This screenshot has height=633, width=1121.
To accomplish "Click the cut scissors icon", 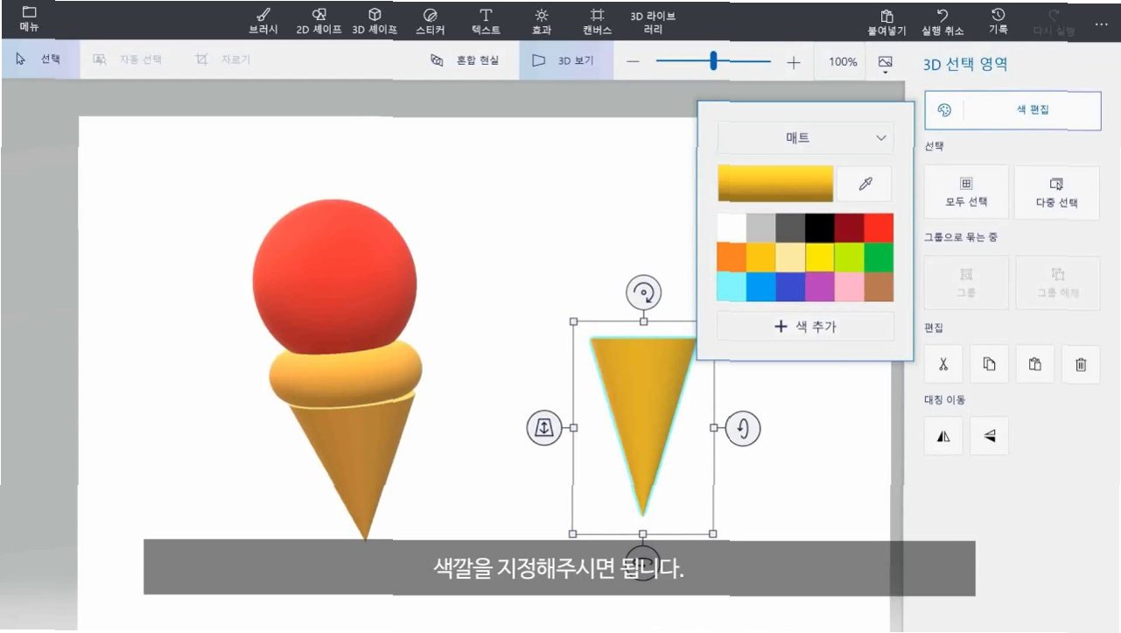I will pos(943,364).
